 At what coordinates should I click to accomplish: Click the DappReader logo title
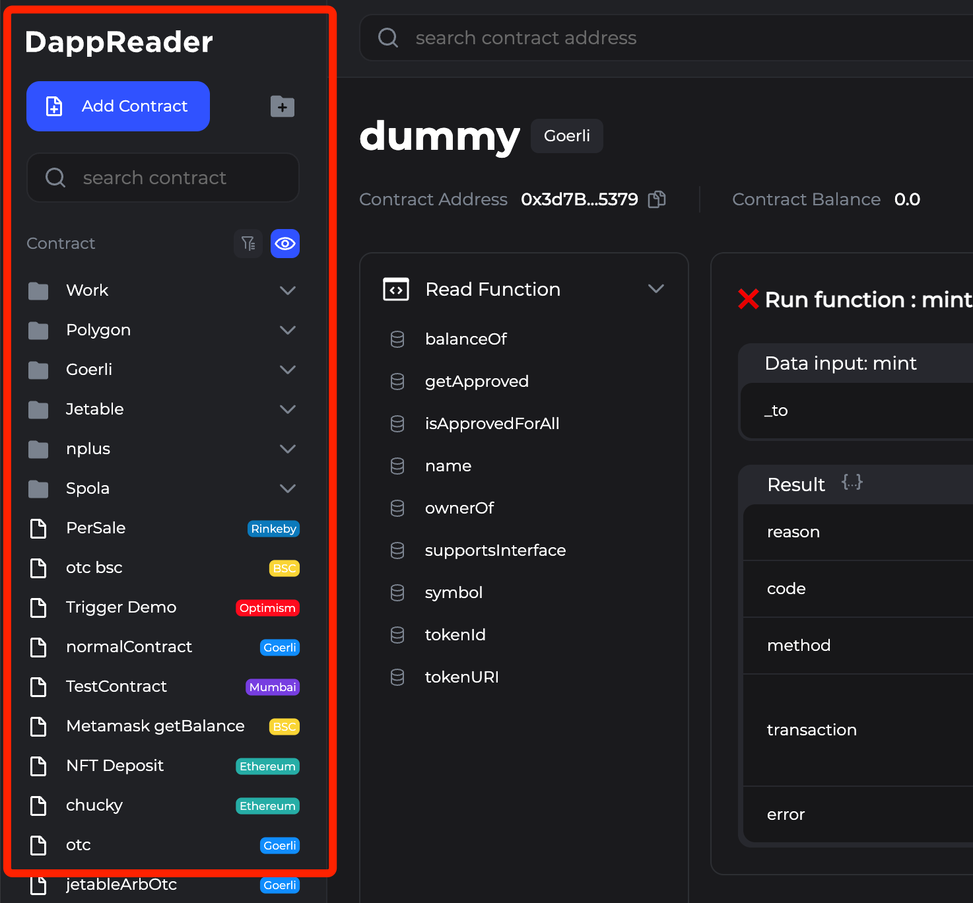[119, 42]
